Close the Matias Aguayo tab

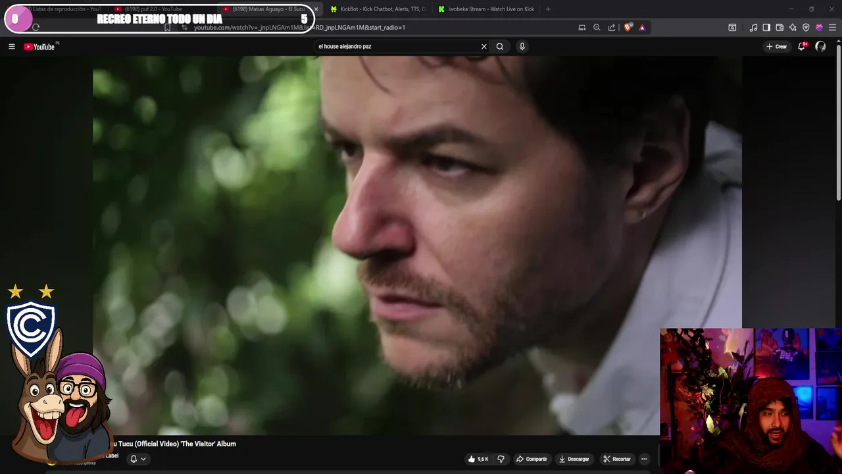316,9
